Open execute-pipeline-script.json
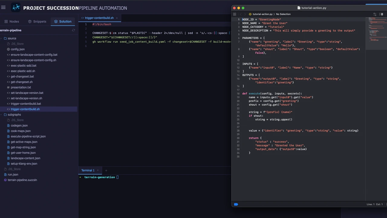 tap(28, 137)
